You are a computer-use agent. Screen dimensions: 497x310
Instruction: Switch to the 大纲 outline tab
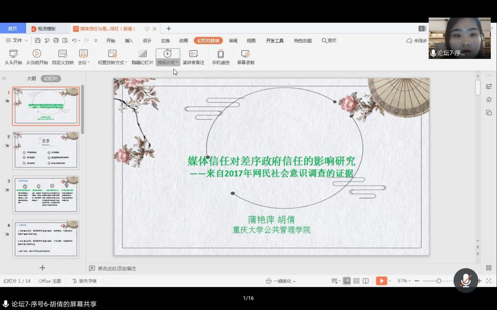31,79
